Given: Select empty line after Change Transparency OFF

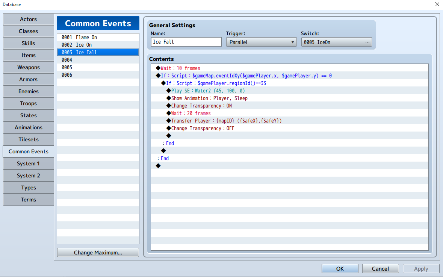Looking at the screenshot, I should pyautogui.click(x=290, y=136).
